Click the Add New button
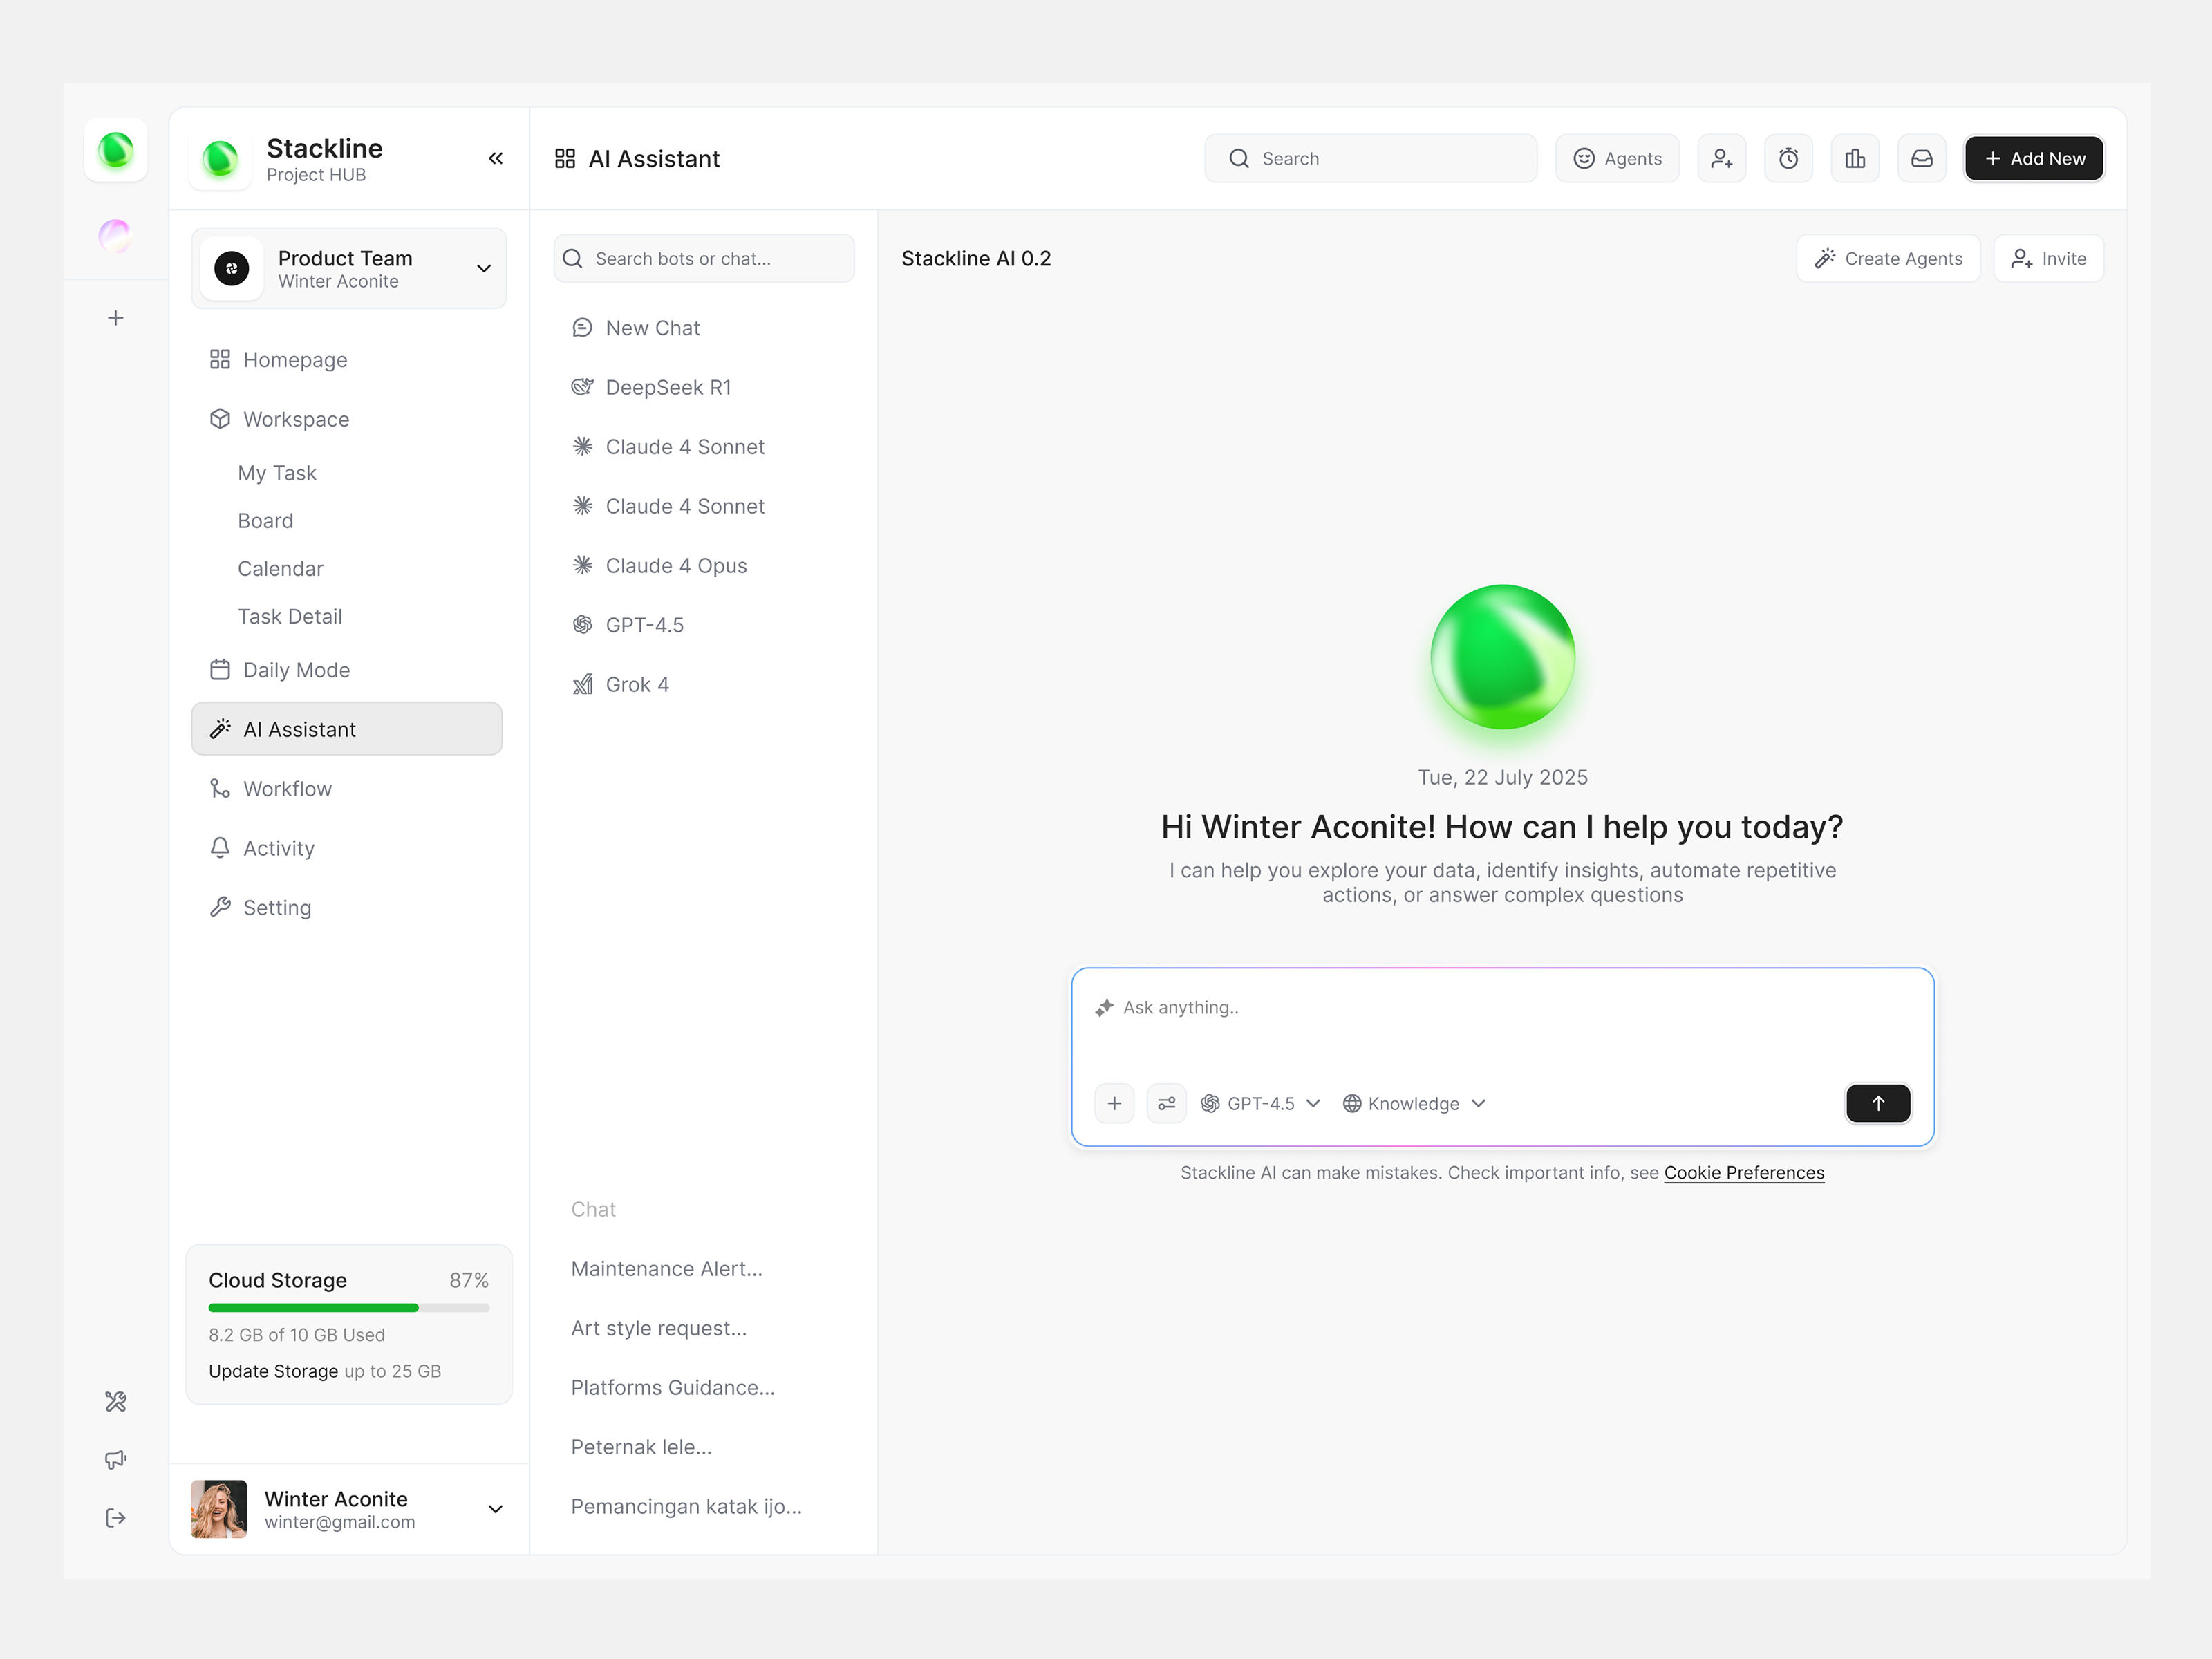This screenshot has height=1659, width=2212. coord(2034,159)
